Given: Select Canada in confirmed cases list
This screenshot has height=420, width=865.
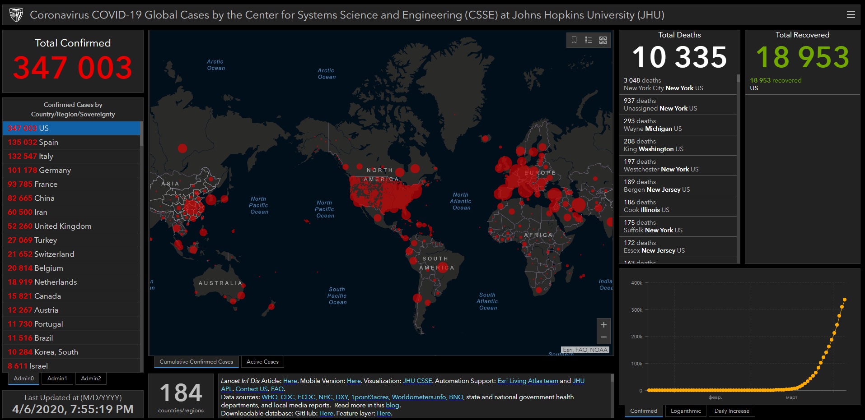Looking at the screenshot, I should [x=71, y=296].
